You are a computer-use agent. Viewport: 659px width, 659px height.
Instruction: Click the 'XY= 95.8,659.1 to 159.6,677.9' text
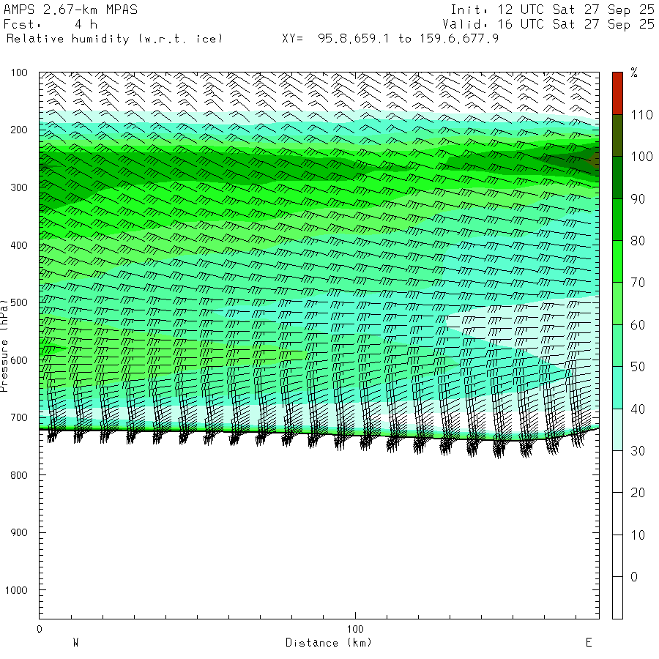[x=390, y=39]
